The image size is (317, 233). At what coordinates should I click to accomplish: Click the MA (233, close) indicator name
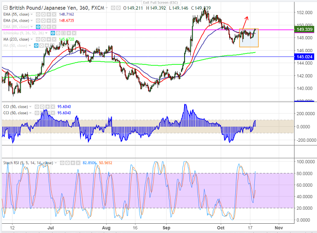pos(16,39)
